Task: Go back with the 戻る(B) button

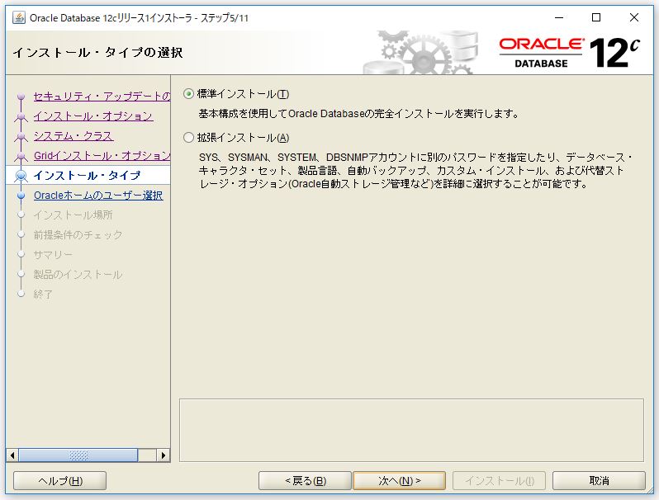Action: click(x=305, y=481)
